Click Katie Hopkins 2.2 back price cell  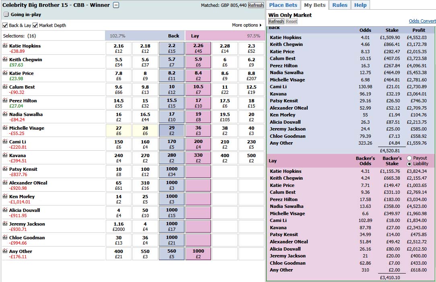click(172, 48)
